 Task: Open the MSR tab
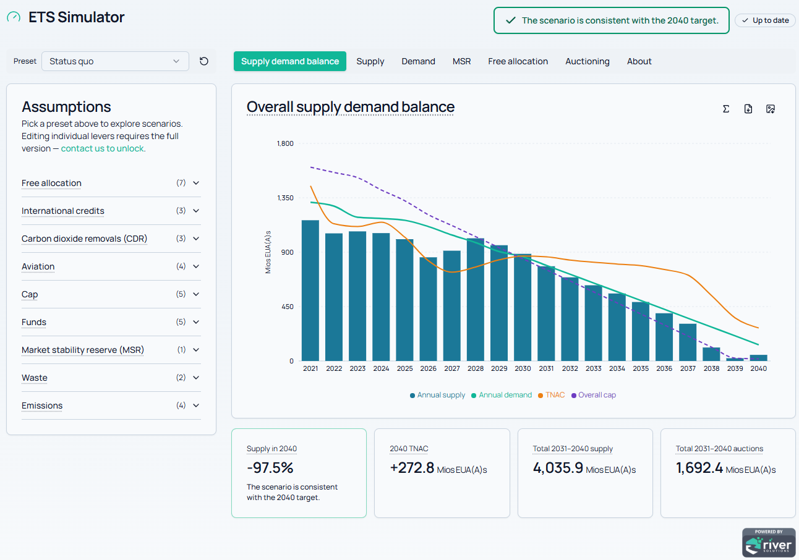tap(461, 61)
